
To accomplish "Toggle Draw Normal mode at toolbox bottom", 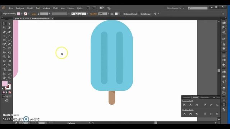I will click(4, 96).
